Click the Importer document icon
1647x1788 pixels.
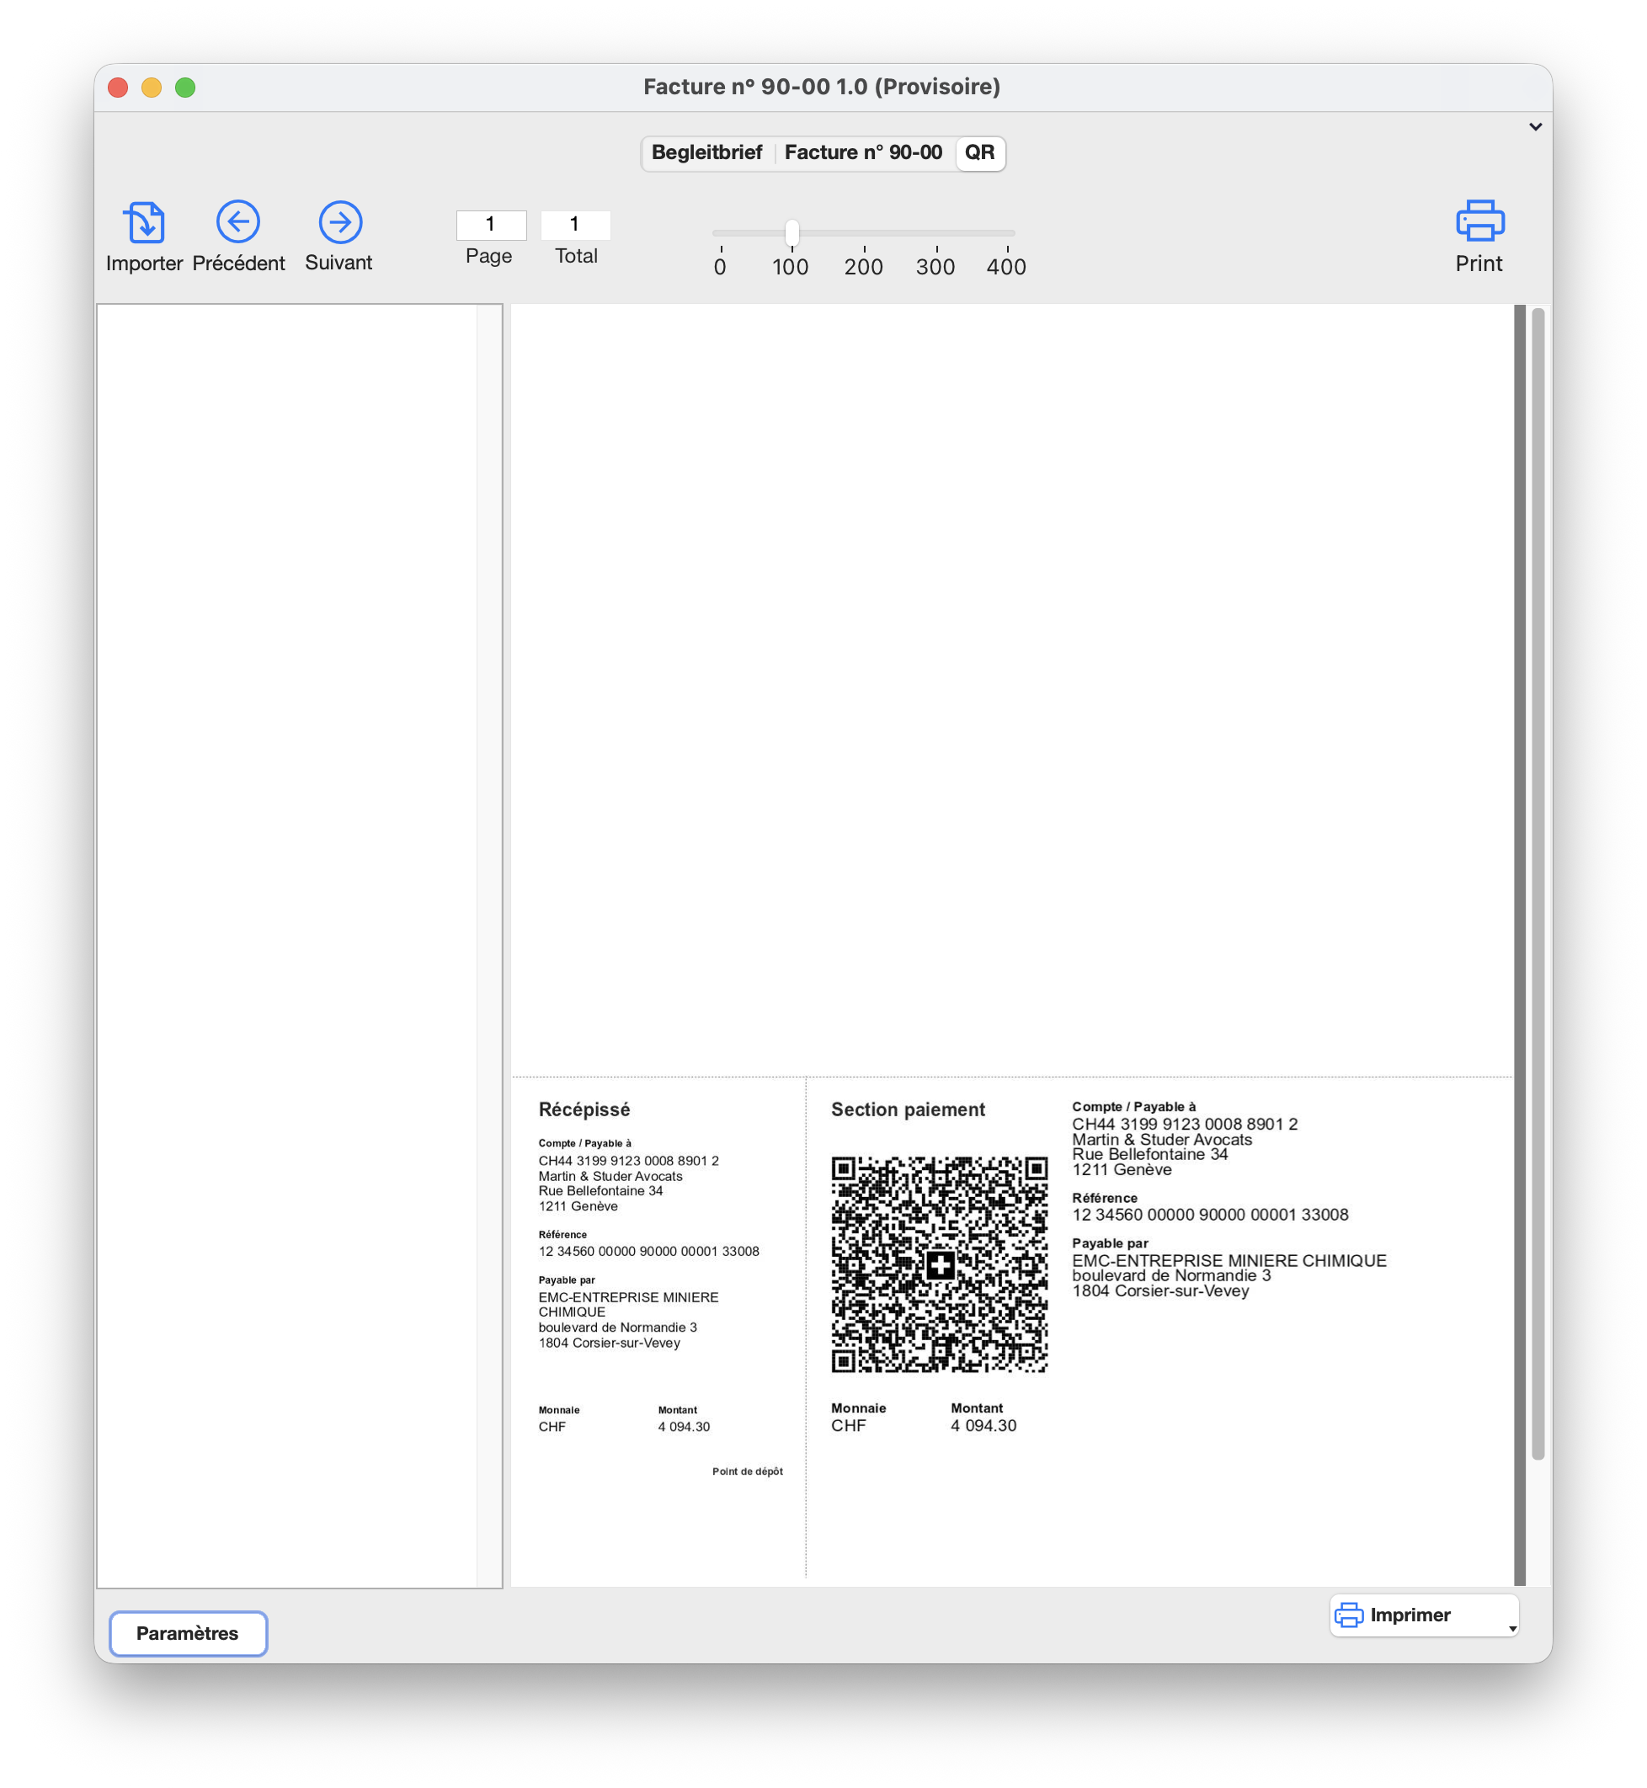(144, 222)
